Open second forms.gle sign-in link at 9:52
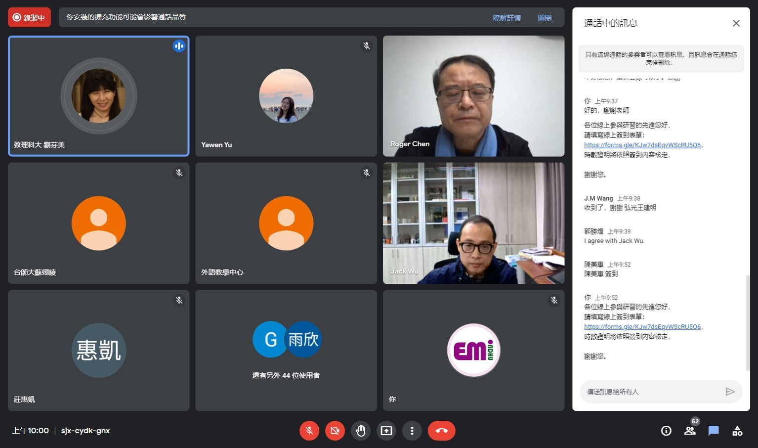This screenshot has width=758, height=448. 642,327
